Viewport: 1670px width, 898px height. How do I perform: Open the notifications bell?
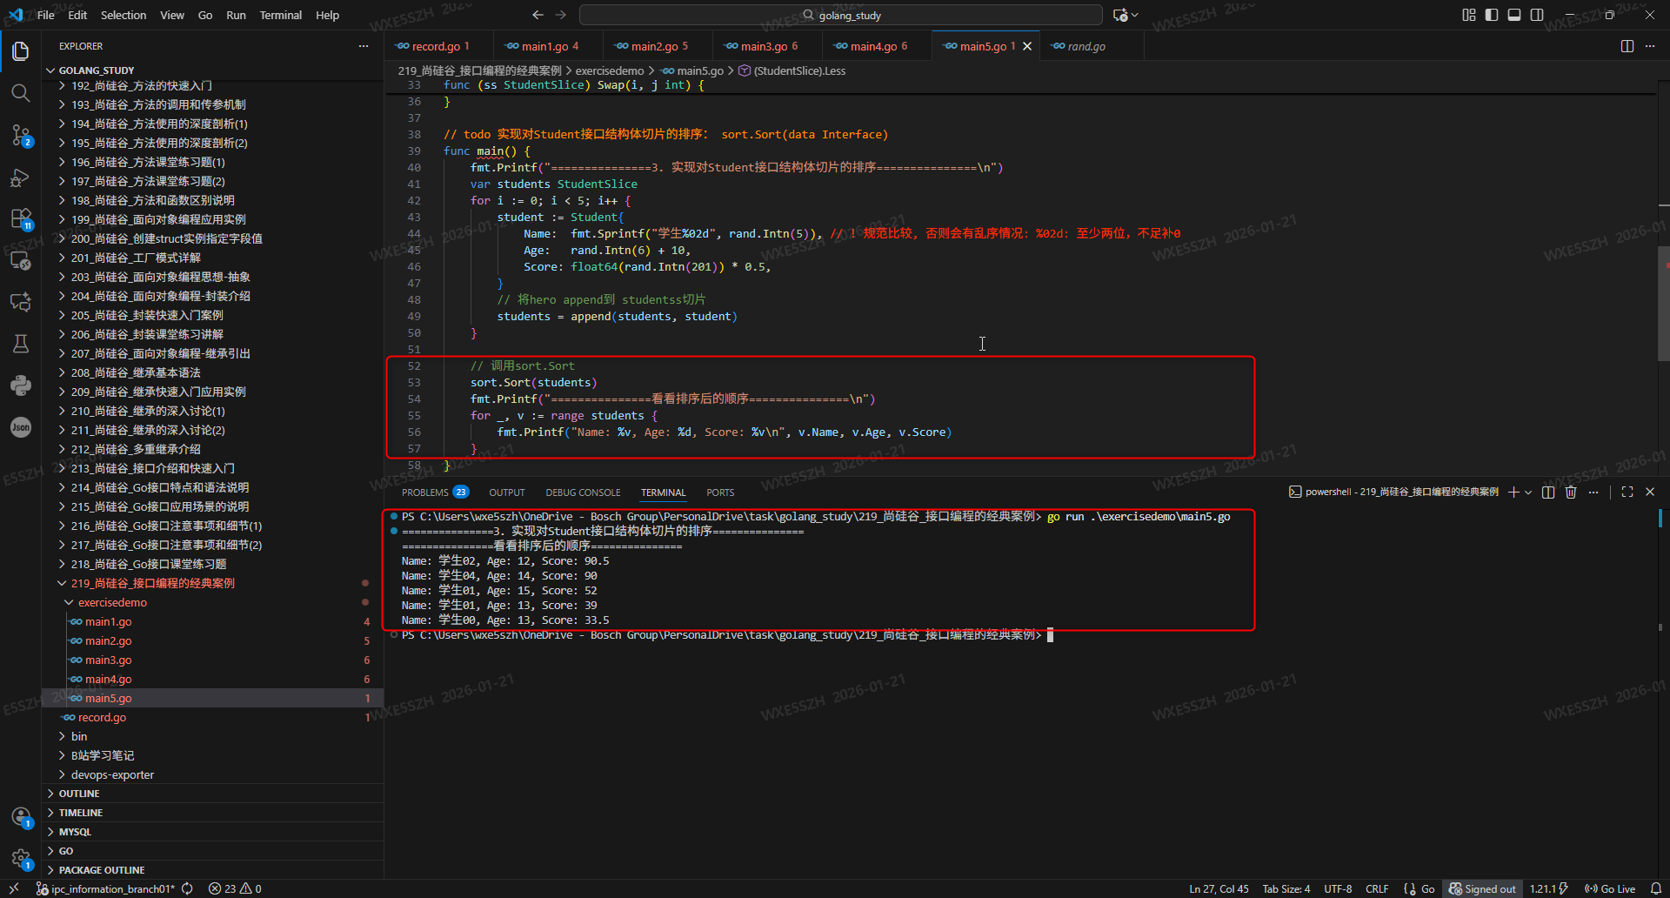(1656, 888)
